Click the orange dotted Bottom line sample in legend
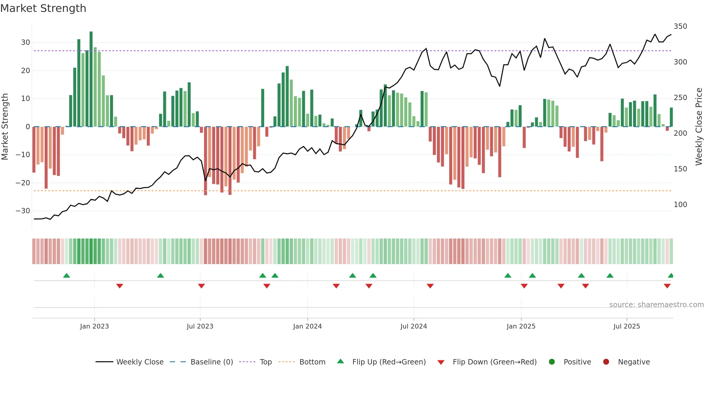Viewport: 714px width, 401px height. pos(286,362)
